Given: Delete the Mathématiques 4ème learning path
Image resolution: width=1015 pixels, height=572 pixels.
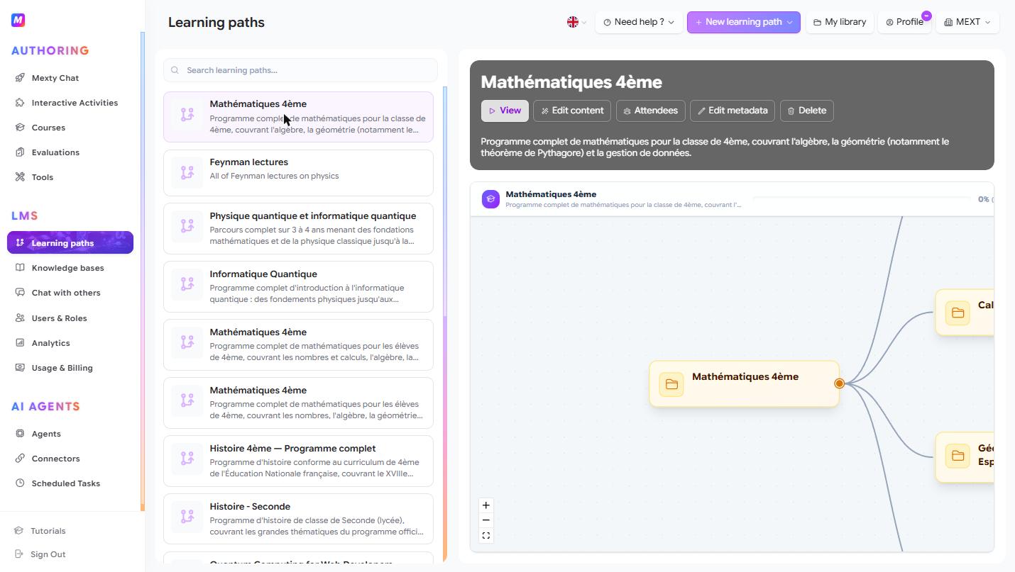Looking at the screenshot, I should [x=807, y=111].
